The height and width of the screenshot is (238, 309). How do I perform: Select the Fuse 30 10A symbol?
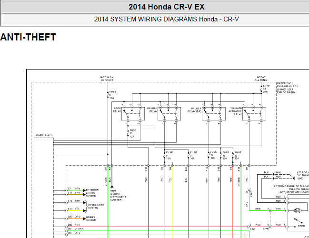pos(128,133)
